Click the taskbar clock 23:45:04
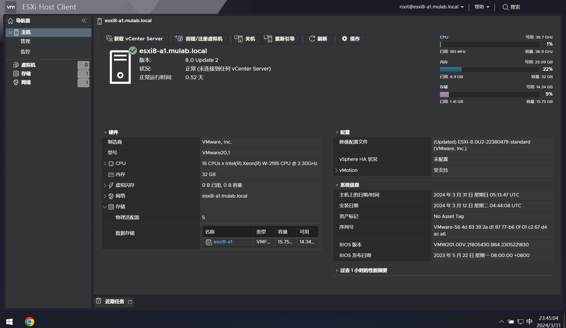 click(x=548, y=318)
